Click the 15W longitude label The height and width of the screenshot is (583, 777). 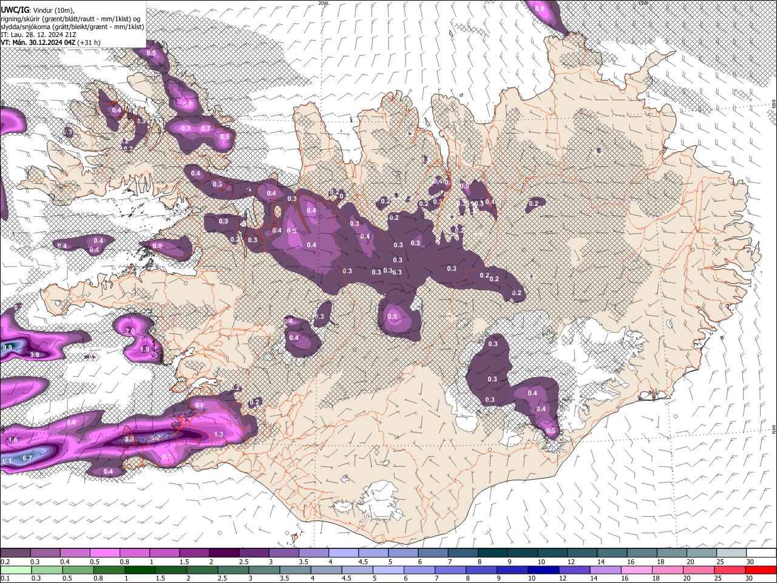pos(643,3)
